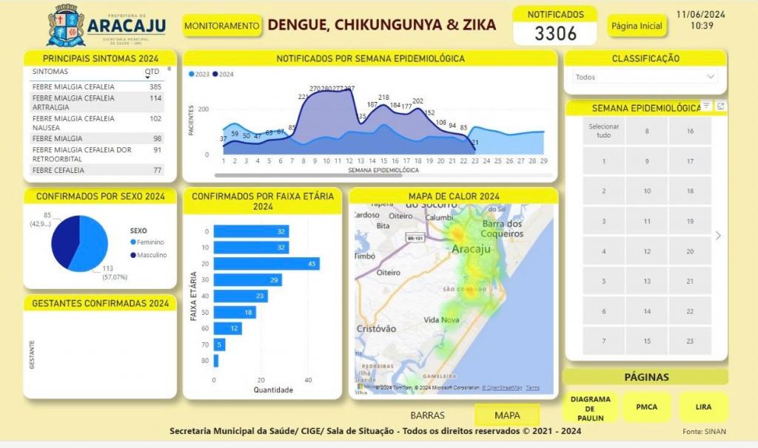Open focus mode icon on Semana Epidemiológica
The width and height of the screenshot is (758, 448).
point(720,106)
